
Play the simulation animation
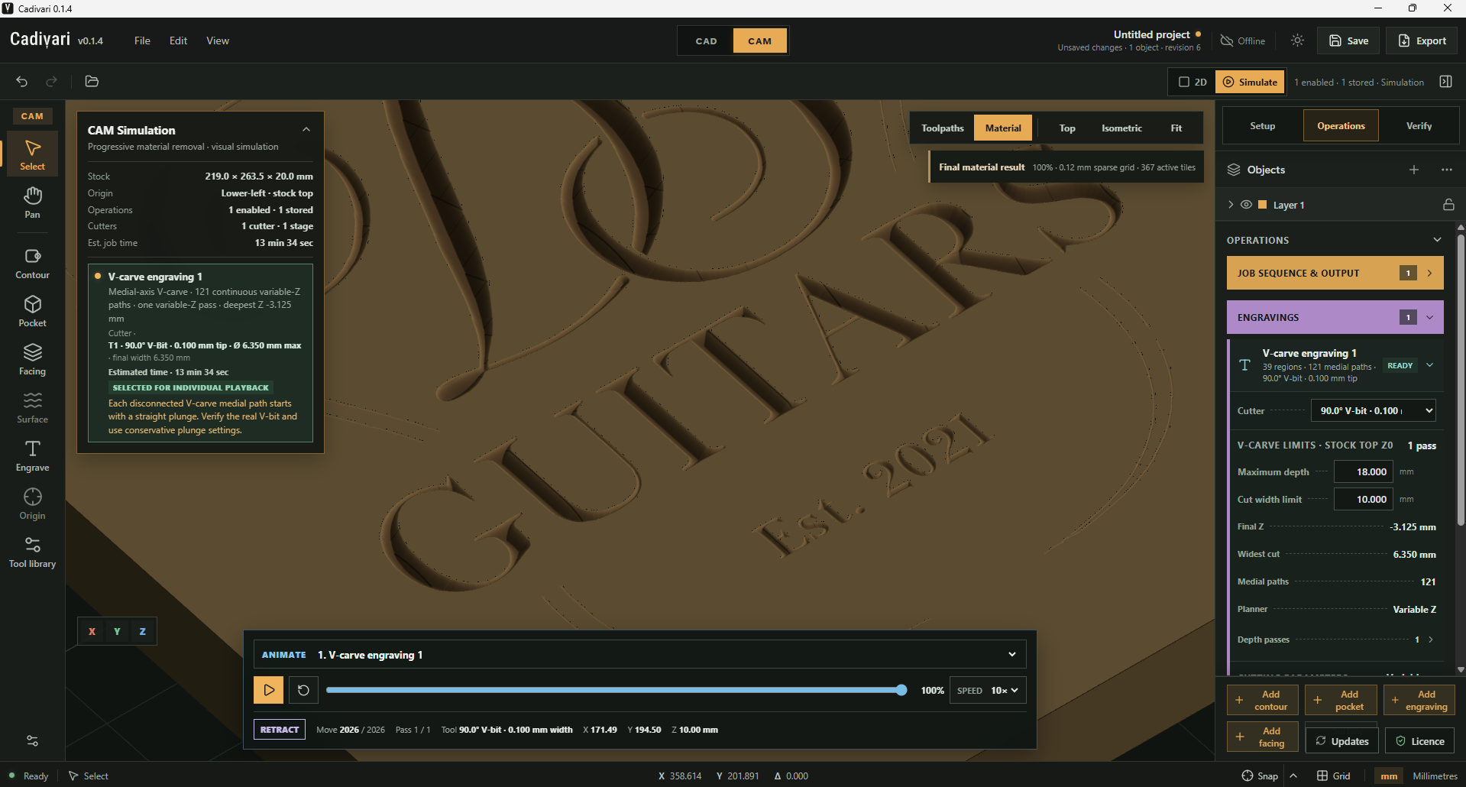coord(269,690)
